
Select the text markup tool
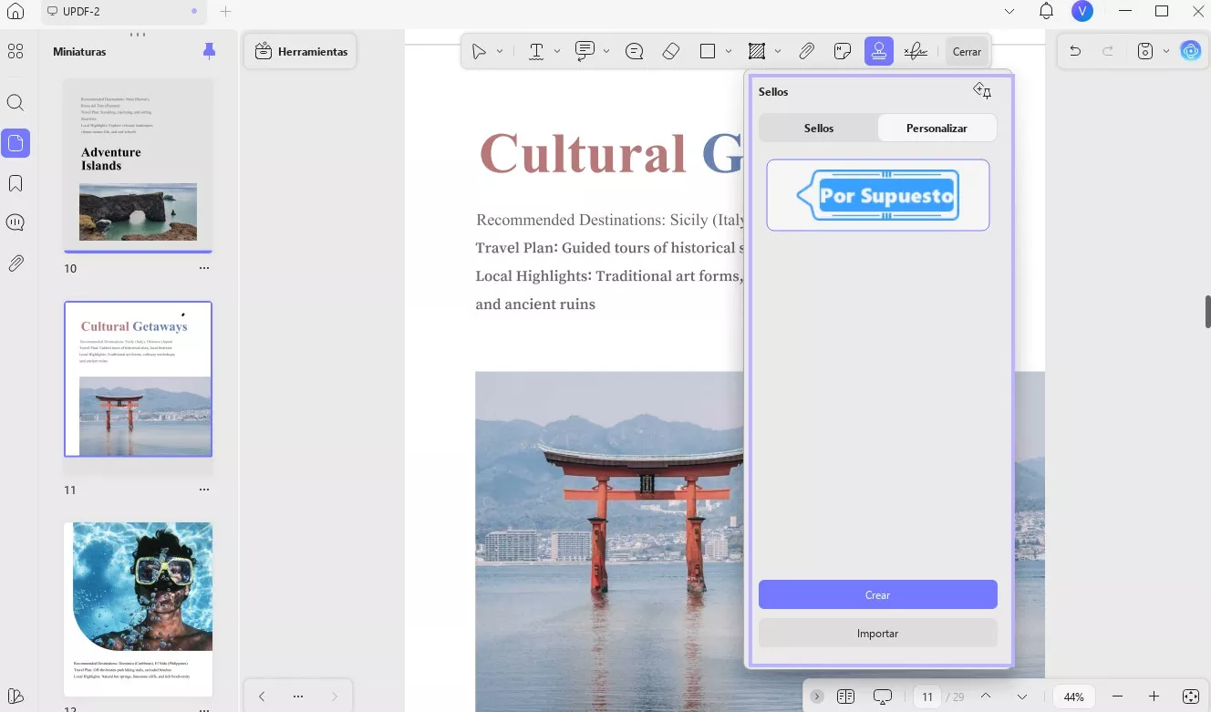[537, 52]
